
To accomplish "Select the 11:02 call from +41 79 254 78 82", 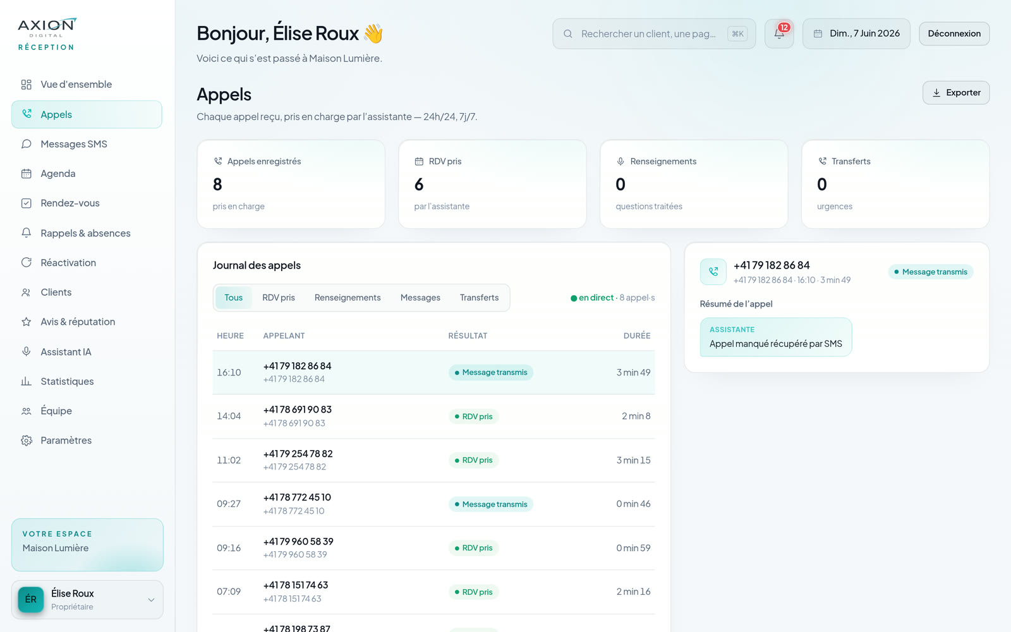I will tap(433, 461).
